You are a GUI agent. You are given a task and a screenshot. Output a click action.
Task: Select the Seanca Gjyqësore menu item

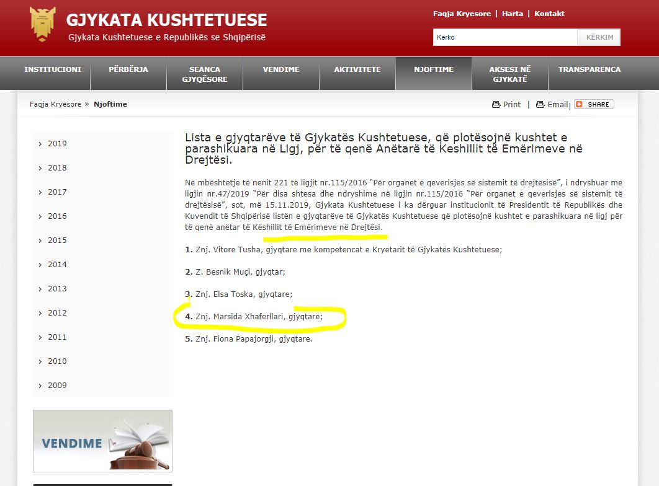[205, 74]
